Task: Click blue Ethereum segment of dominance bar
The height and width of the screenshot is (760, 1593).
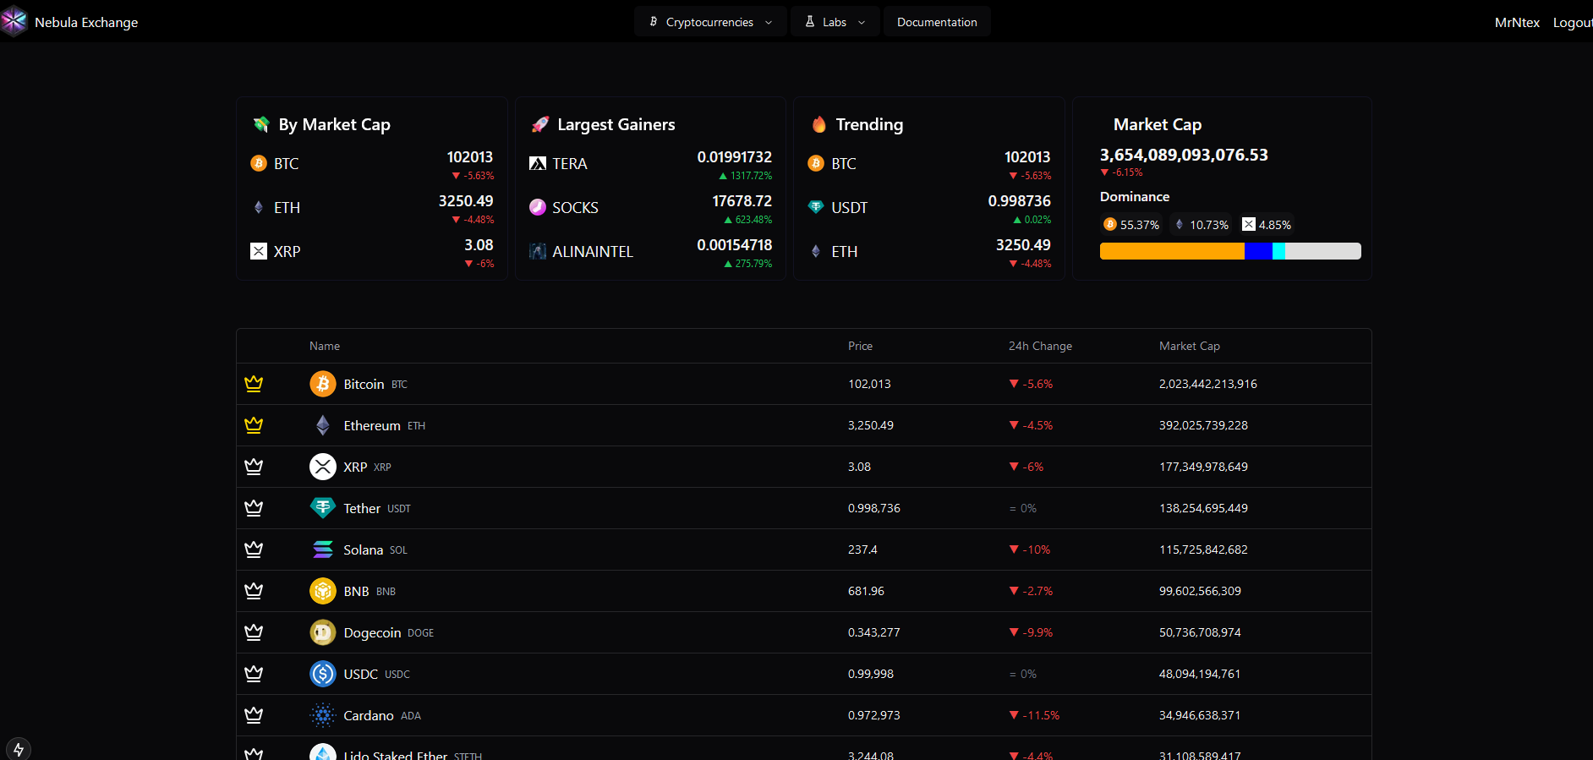Action: pyautogui.click(x=1258, y=251)
